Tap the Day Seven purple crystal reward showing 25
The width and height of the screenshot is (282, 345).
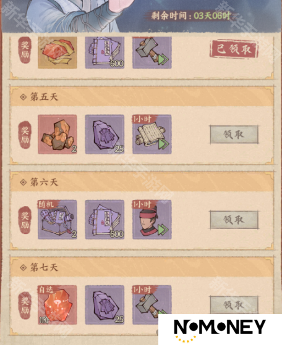[x=105, y=305]
